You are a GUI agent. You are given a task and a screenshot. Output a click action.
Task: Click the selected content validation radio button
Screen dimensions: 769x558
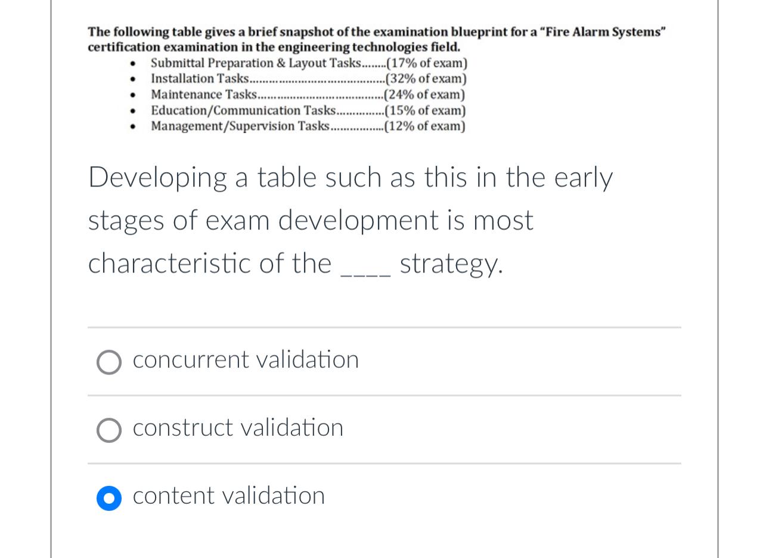point(109,498)
